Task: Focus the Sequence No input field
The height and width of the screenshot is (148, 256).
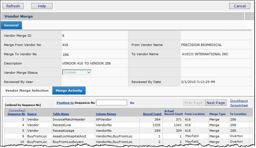Action: coord(111,103)
